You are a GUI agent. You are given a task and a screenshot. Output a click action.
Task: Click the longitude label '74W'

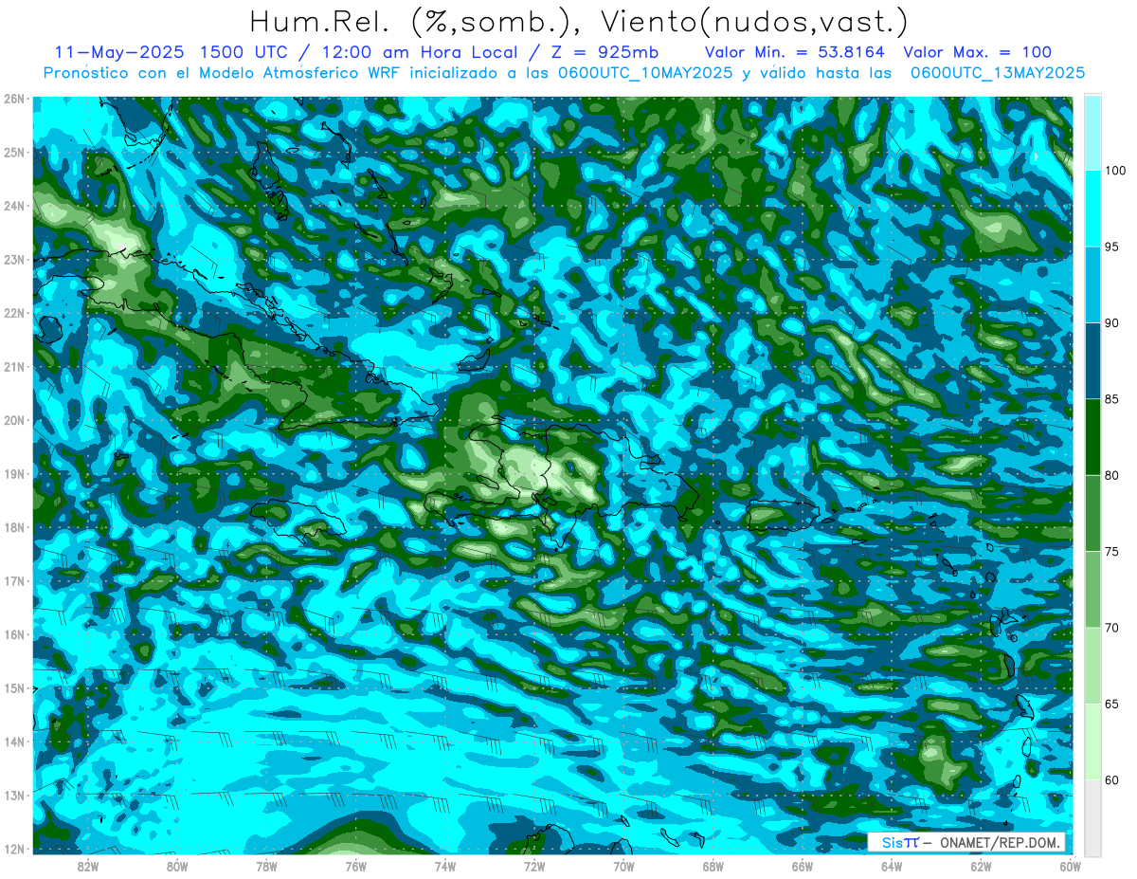coord(445,866)
